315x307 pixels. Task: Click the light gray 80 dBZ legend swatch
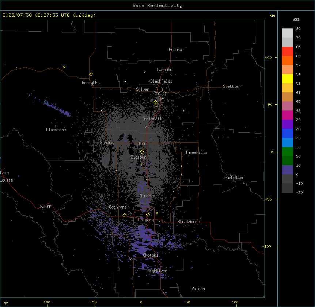pos(287,33)
